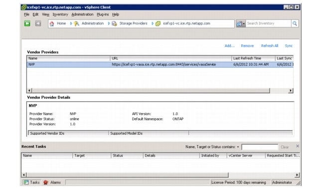The width and height of the screenshot is (319, 189).
Task: Expand arrow after Administration in breadcrumb
Action: [109, 23]
